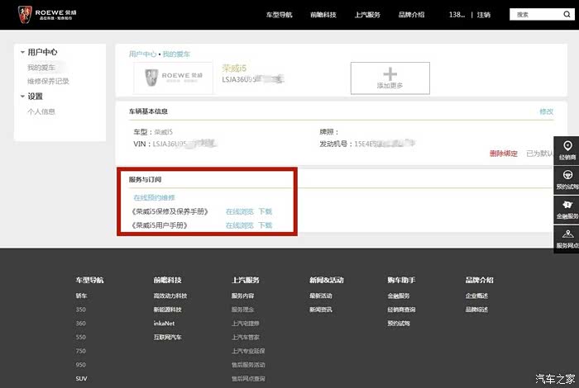
Task: Click 修改 to edit vehicle info
Action: point(546,111)
